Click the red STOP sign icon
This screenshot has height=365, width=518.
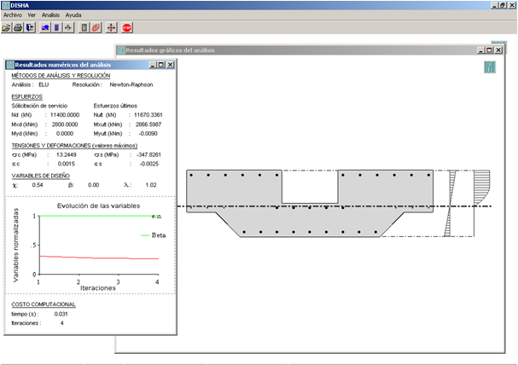point(127,28)
